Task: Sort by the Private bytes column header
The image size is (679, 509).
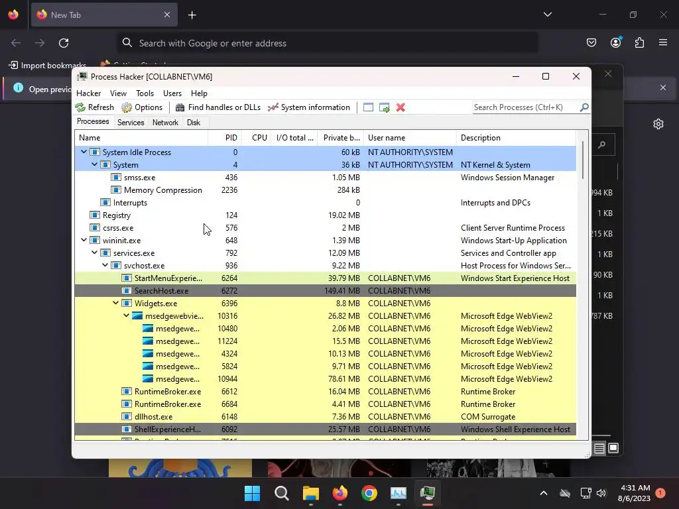Action: [340, 138]
